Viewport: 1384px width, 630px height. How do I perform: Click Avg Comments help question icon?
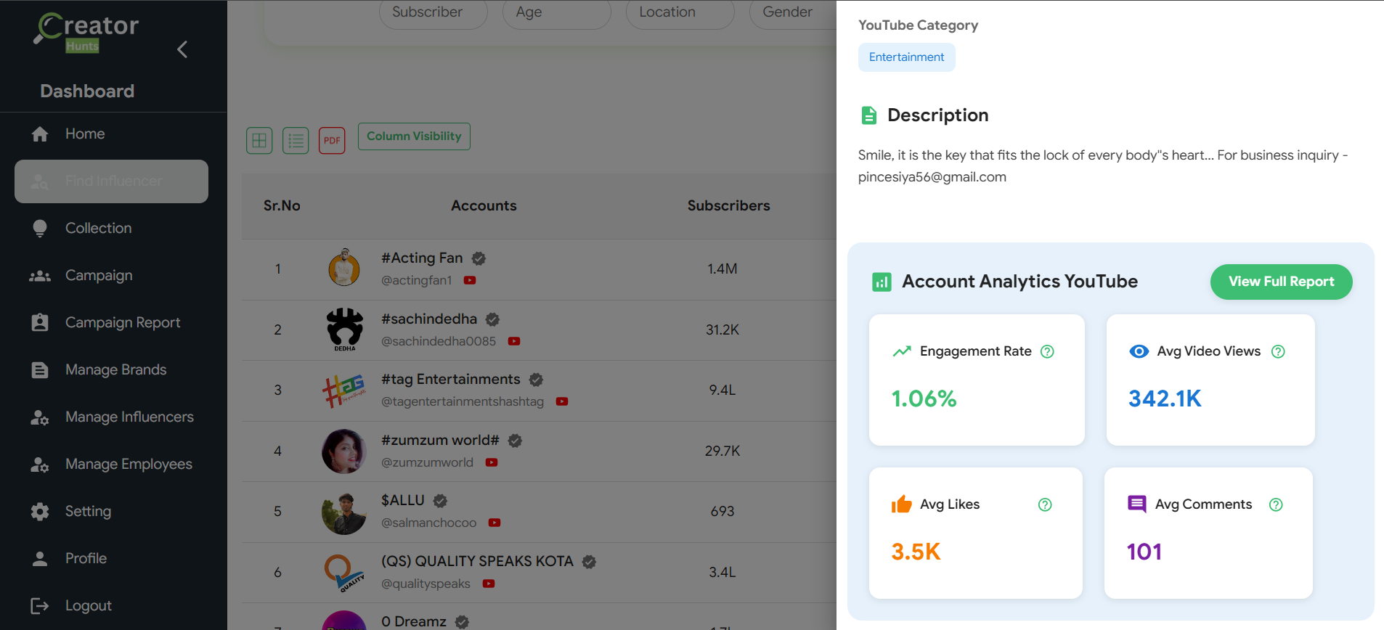(x=1276, y=504)
